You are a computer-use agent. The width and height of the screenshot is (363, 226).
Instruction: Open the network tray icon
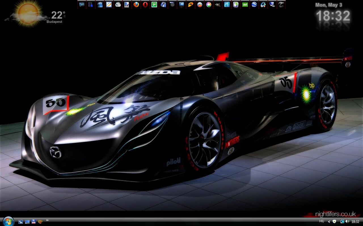point(342,221)
